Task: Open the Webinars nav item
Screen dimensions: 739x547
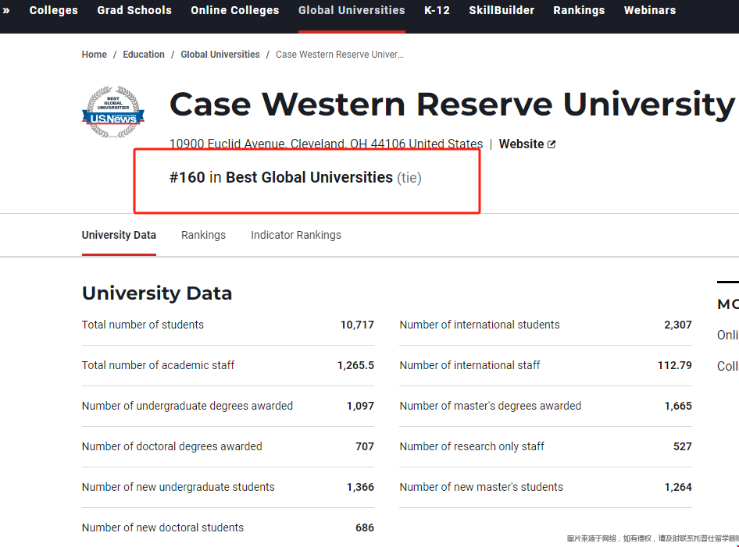Action: tap(650, 10)
